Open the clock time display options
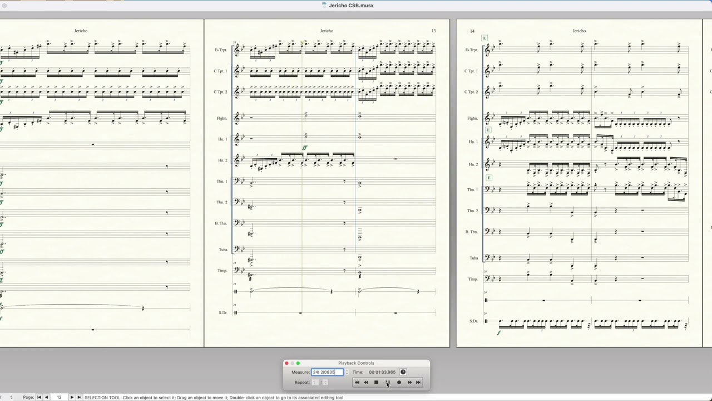The image size is (712, 401). click(403, 372)
